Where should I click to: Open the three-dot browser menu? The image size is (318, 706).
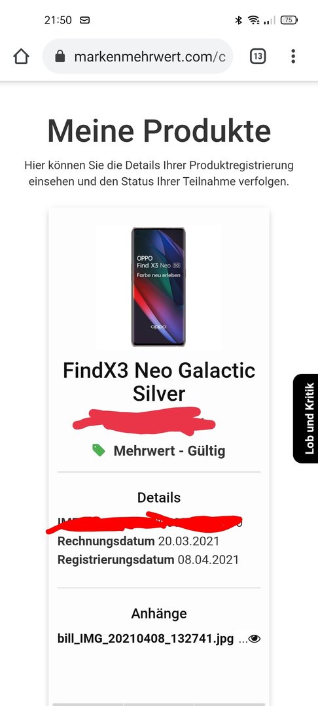(x=293, y=56)
